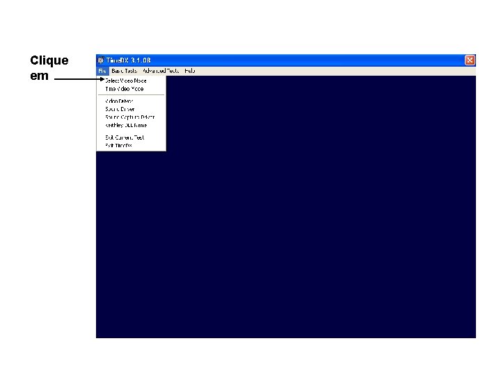The height and width of the screenshot is (375, 501).
Task: Choose Time Video Mode from the File menu
Action: (x=131, y=89)
